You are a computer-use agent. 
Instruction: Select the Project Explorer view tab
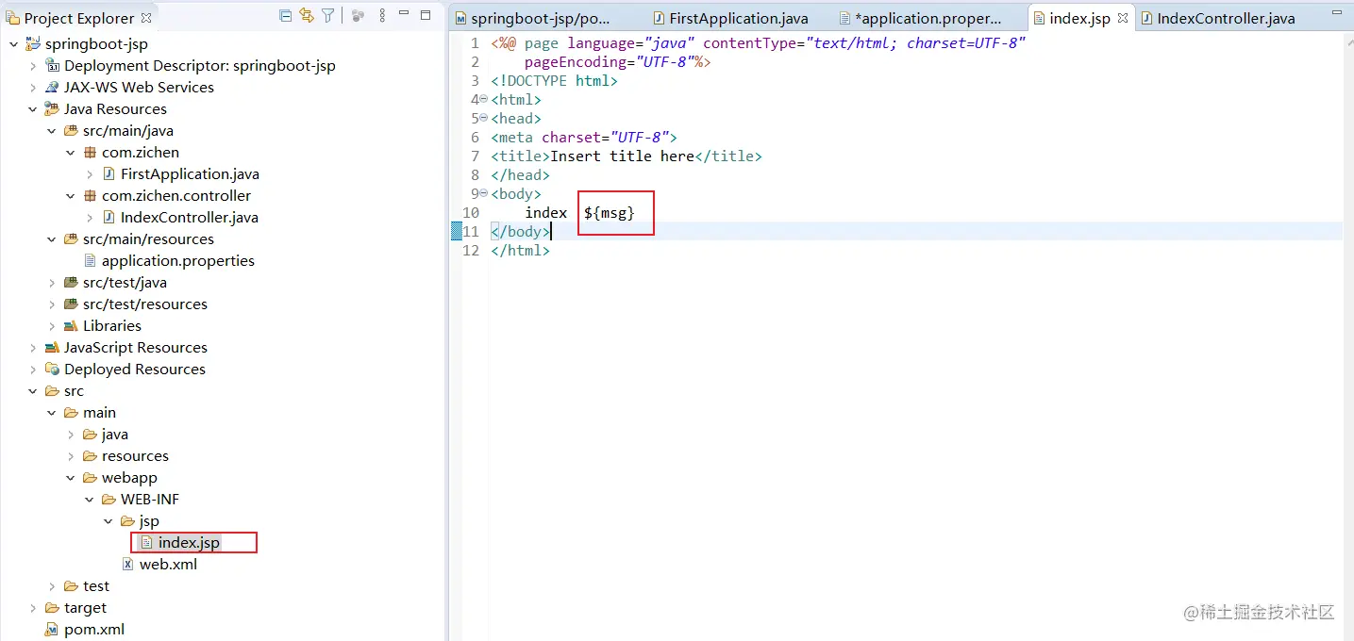click(x=79, y=18)
